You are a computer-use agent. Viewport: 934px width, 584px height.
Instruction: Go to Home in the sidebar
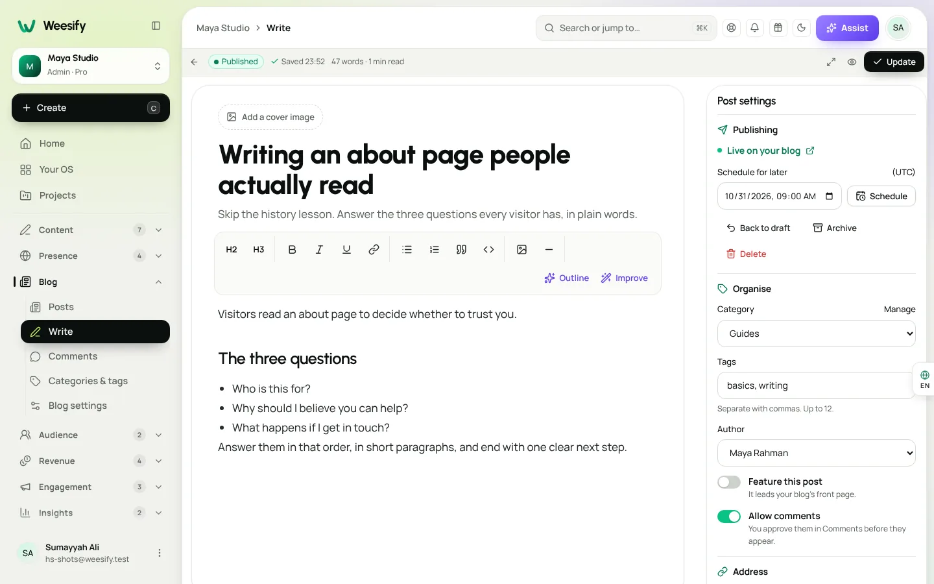91,143
